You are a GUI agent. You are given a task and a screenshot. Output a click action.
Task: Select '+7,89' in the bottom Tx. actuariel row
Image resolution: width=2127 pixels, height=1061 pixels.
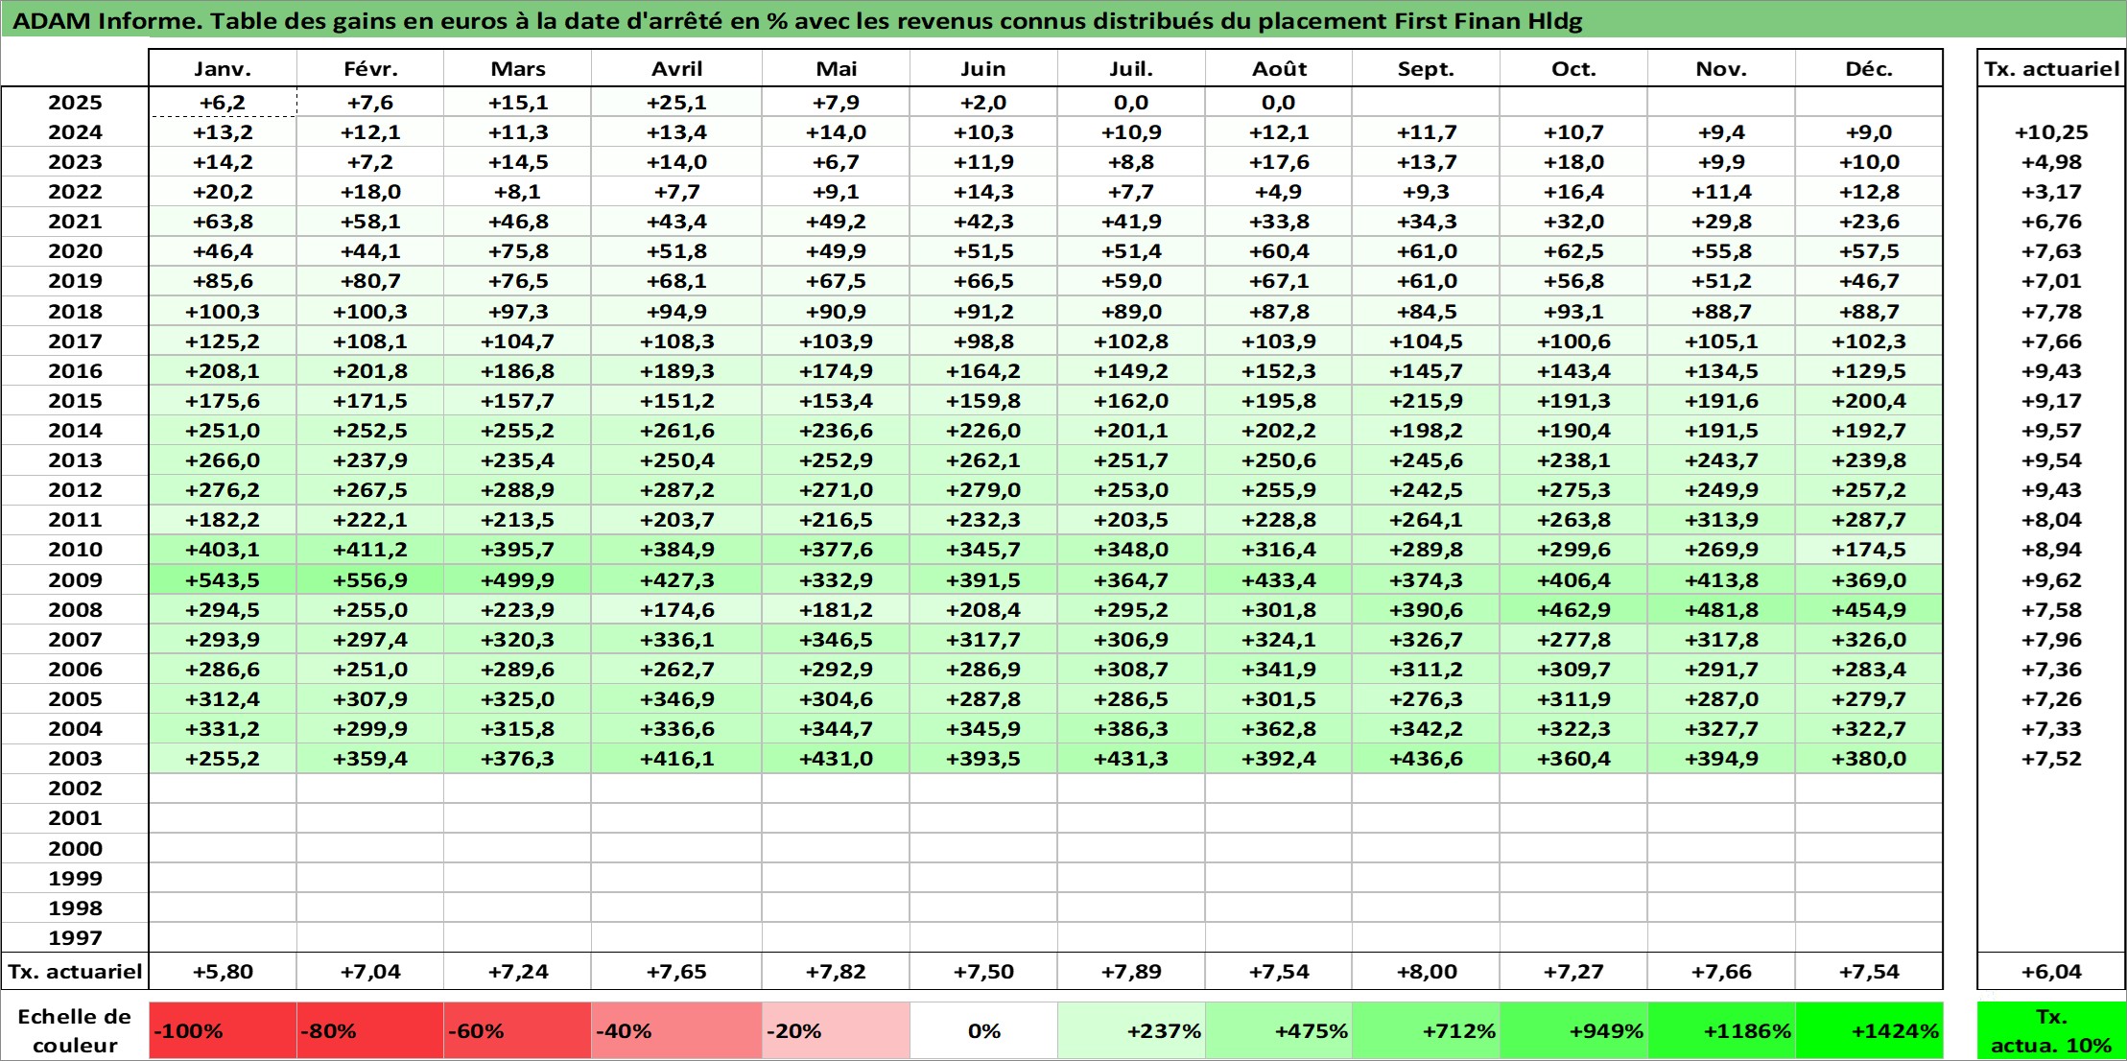pos(1131,972)
